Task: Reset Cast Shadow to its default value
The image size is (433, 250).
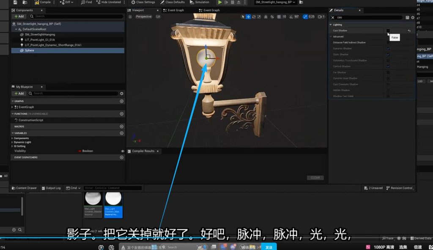Action: pos(409,31)
